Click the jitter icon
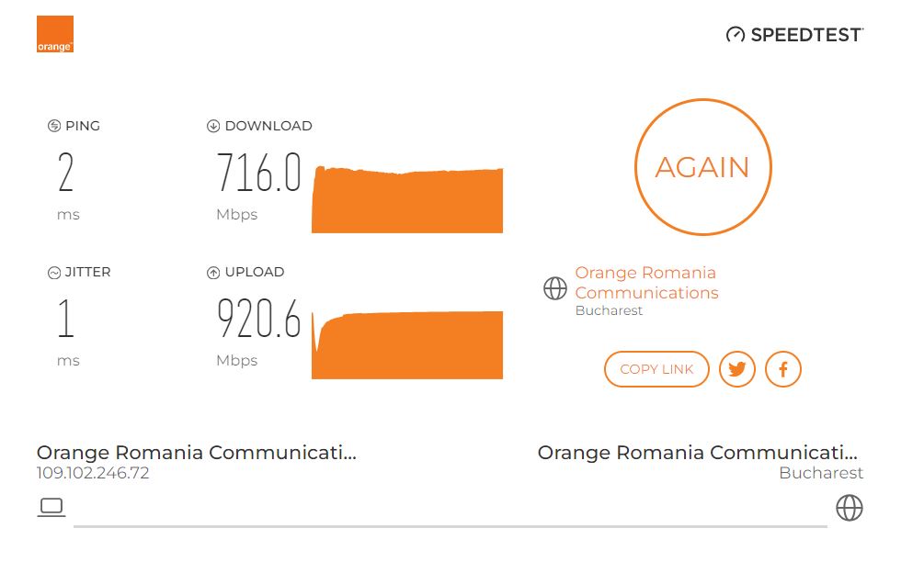The image size is (924, 562). point(53,272)
